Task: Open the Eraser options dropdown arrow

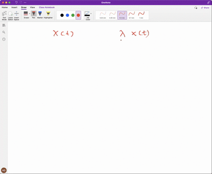Action: (x=30, y=14)
